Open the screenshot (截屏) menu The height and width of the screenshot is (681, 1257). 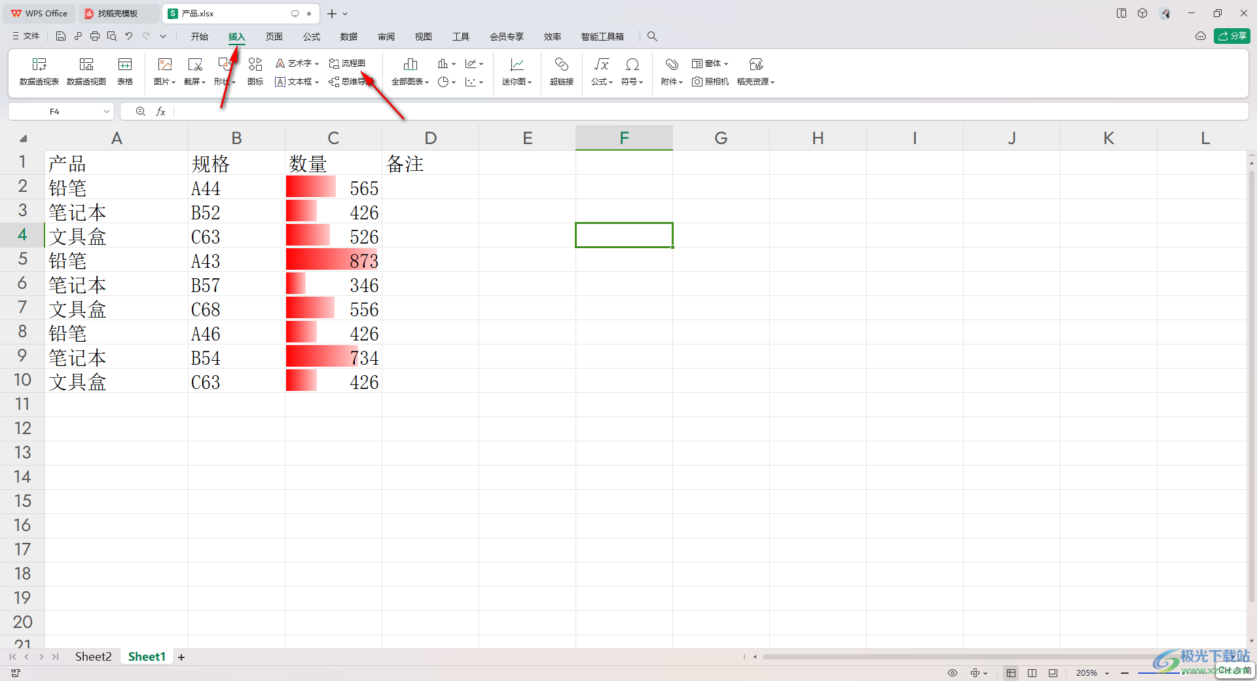coord(195,71)
